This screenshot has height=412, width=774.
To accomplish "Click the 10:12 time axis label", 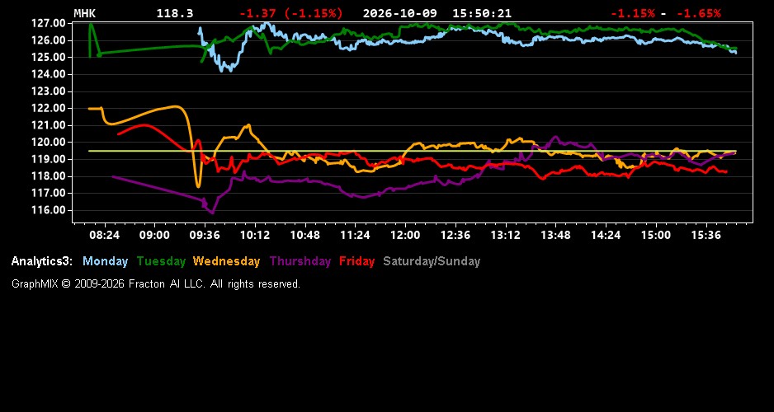I will pos(255,235).
